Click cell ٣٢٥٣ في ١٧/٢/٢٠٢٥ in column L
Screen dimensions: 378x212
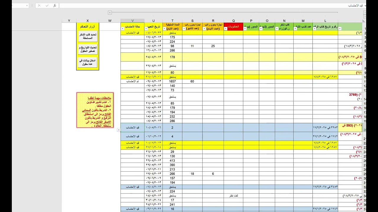325,128
